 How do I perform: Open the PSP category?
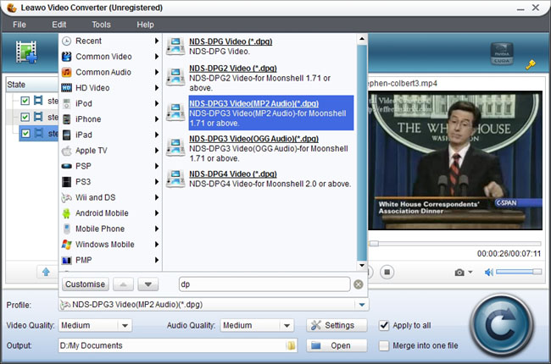pyautogui.click(x=110, y=166)
